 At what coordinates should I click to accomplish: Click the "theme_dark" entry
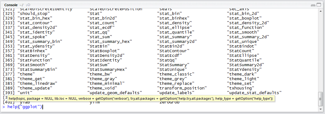coord(242,74)
